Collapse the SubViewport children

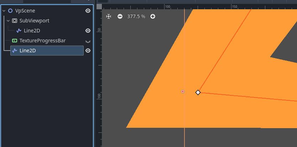coord(8,21)
